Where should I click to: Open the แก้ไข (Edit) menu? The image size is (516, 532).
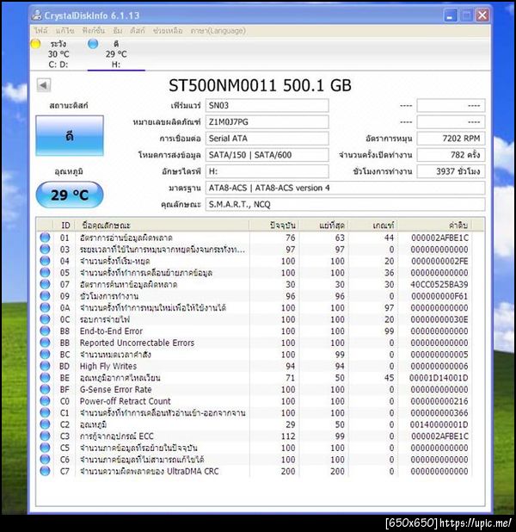pyautogui.click(x=65, y=30)
